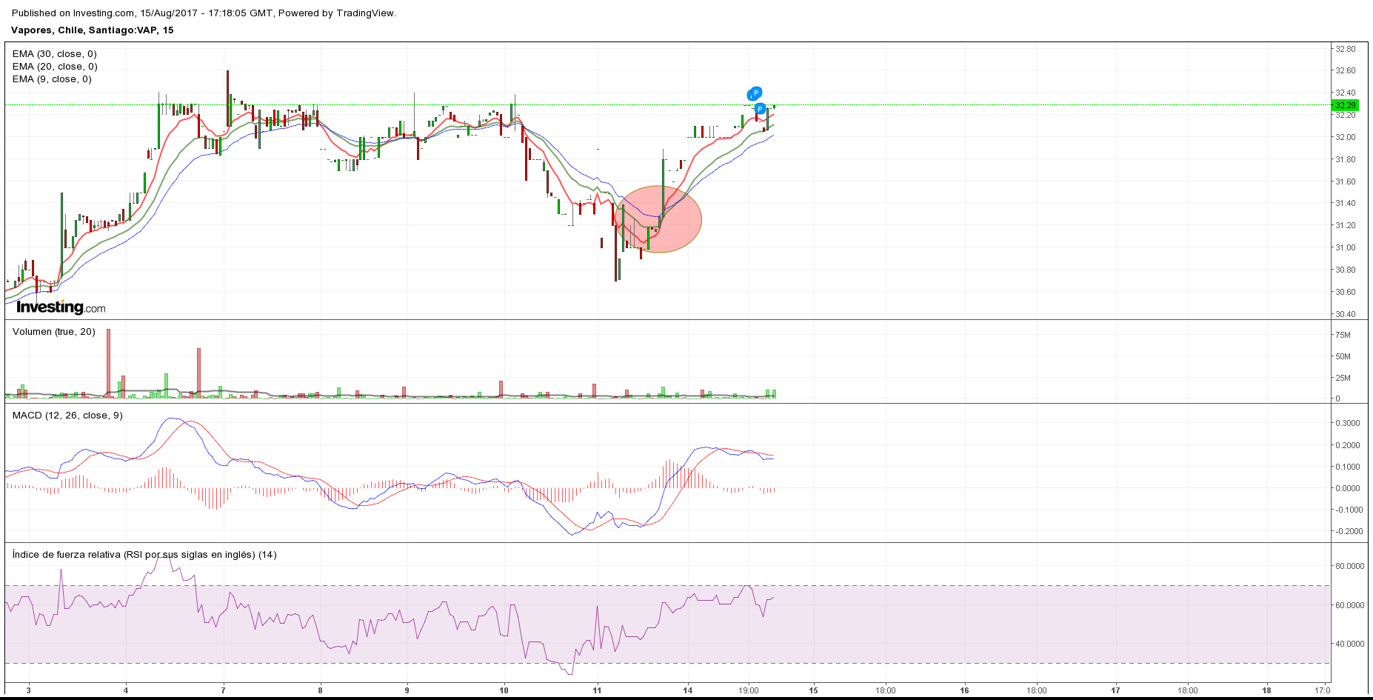
Task: Click the Volumen (true, 20) indicator label
Action: click(x=54, y=332)
